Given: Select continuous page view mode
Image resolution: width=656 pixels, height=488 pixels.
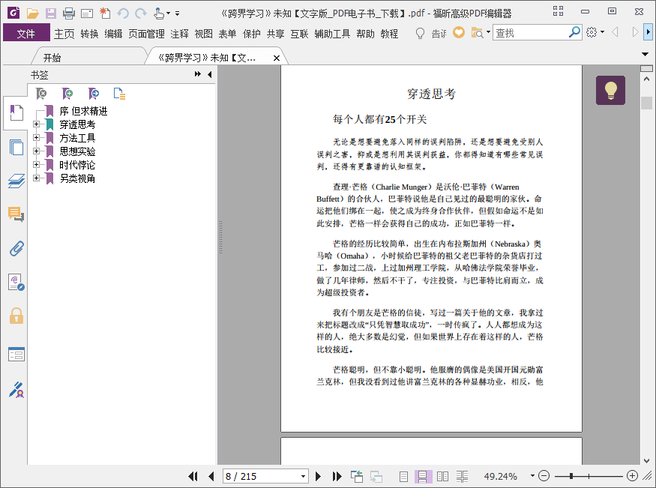Looking at the screenshot, I should [x=423, y=476].
